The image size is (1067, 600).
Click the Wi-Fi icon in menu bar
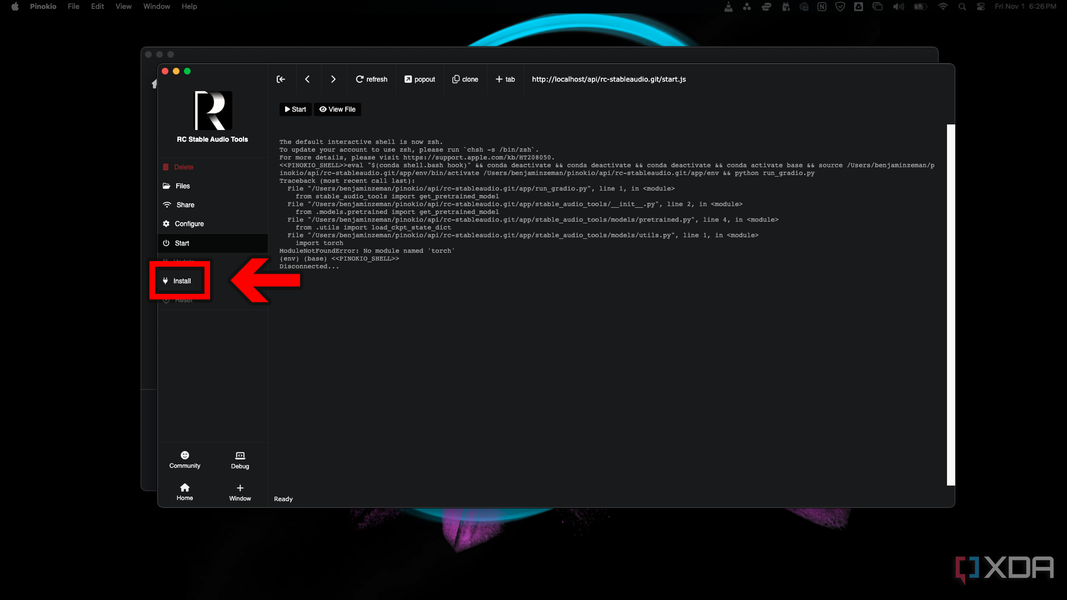pyautogui.click(x=943, y=7)
